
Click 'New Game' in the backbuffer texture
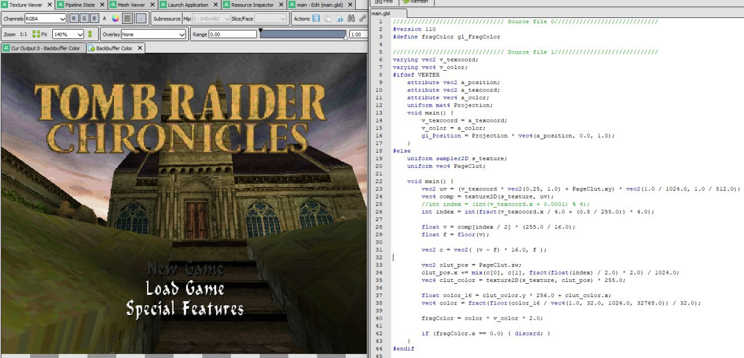tap(185, 269)
